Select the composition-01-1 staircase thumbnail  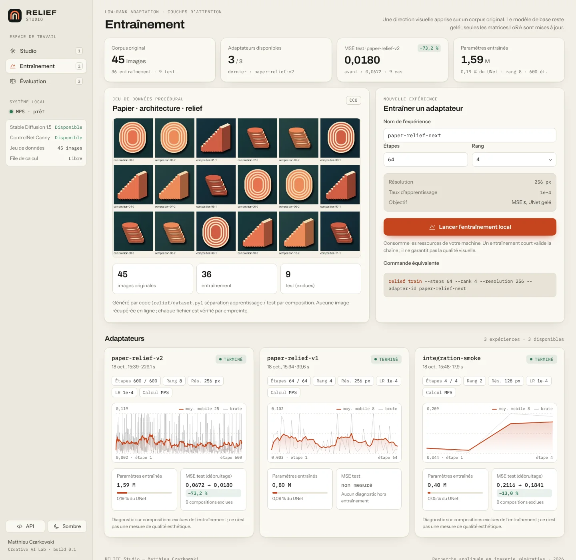tap(216, 138)
